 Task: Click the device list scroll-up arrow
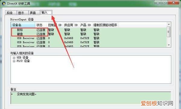(169, 24)
